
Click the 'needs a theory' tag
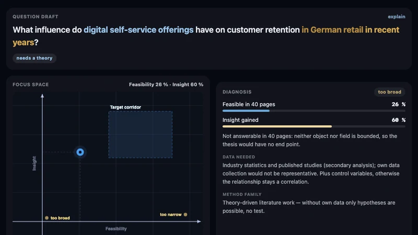(34, 58)
